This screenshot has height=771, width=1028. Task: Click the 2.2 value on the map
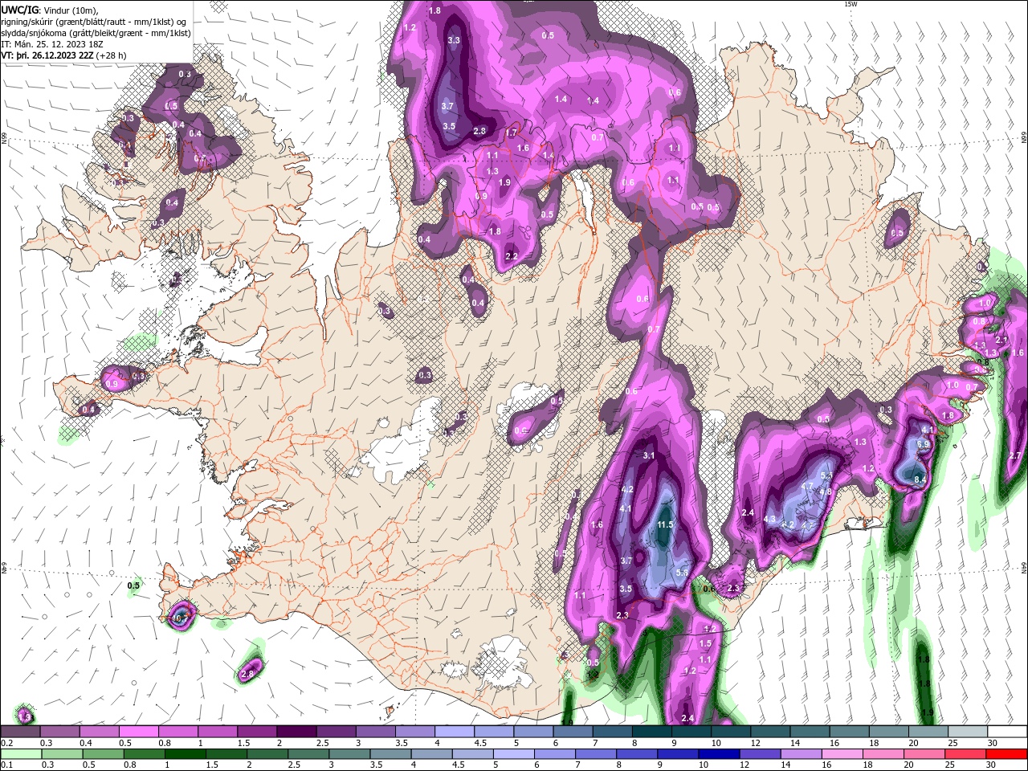pyautogui.click(x=512, y=256)
